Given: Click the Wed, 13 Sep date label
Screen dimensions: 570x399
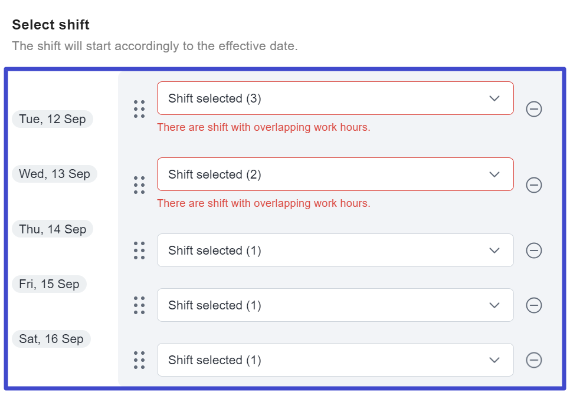Looking at the screenshot, I should [54, 173].
